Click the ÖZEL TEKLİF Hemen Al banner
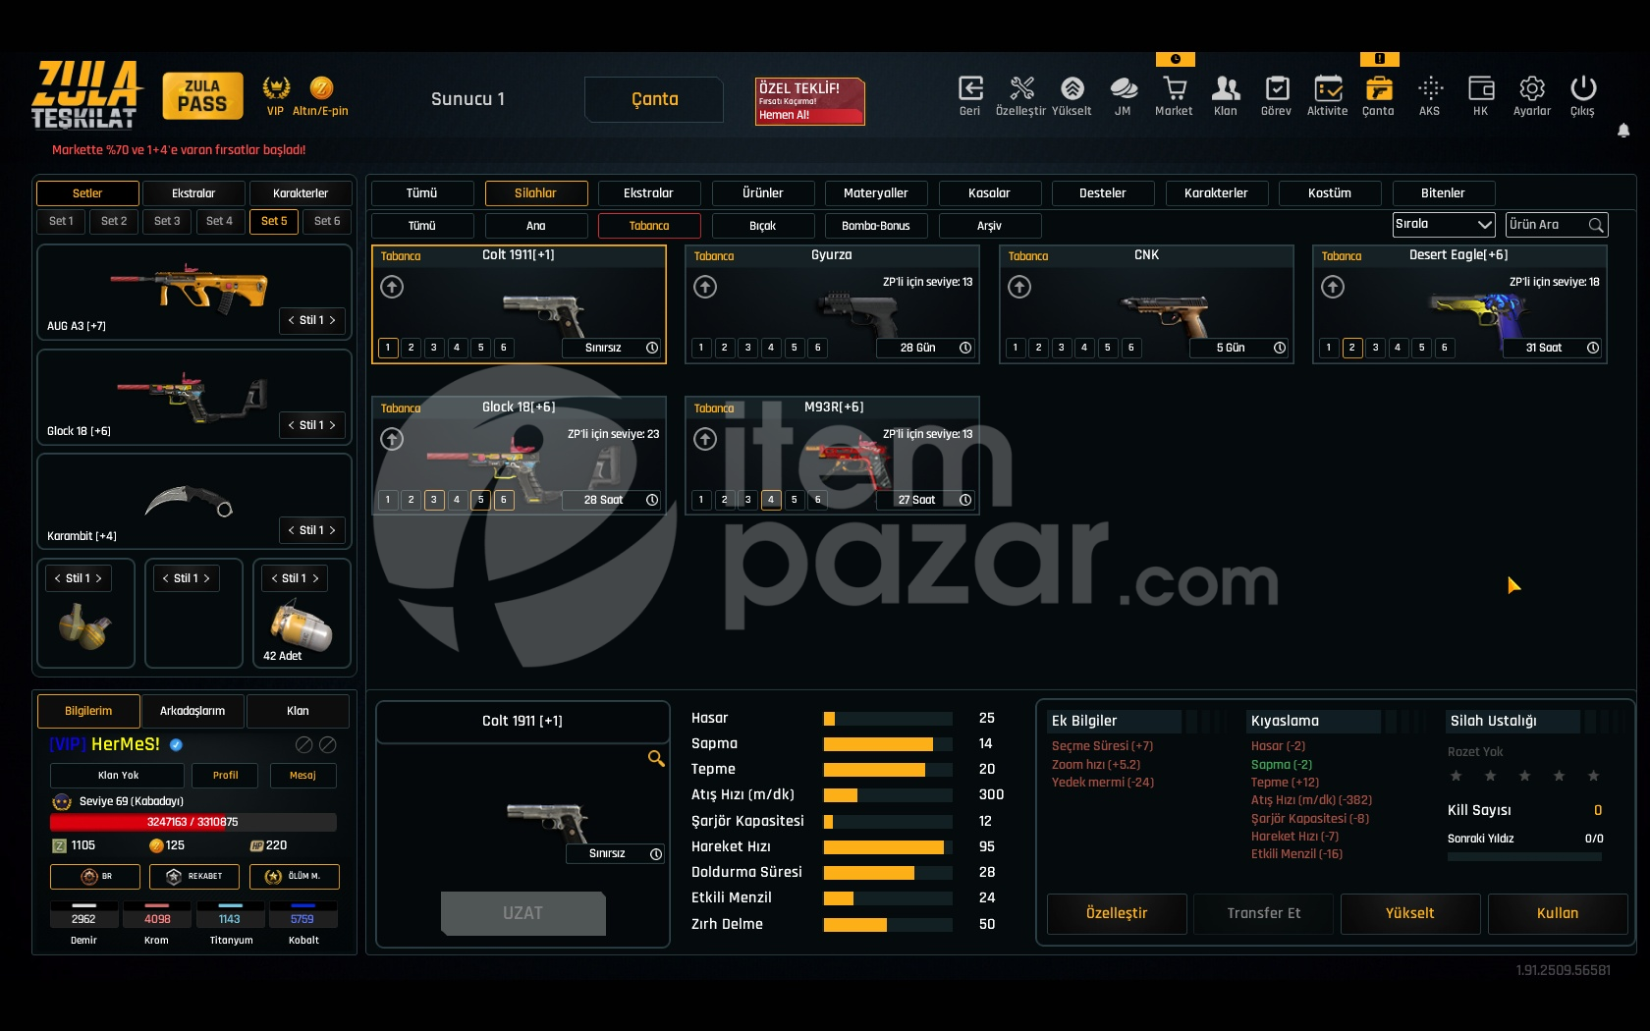The width and height of the screenshot is (1650, 1031). point(810,101)
